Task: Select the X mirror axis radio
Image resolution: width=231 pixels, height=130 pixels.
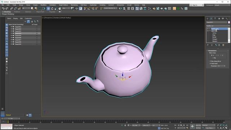Action: [x=212, y=55]
